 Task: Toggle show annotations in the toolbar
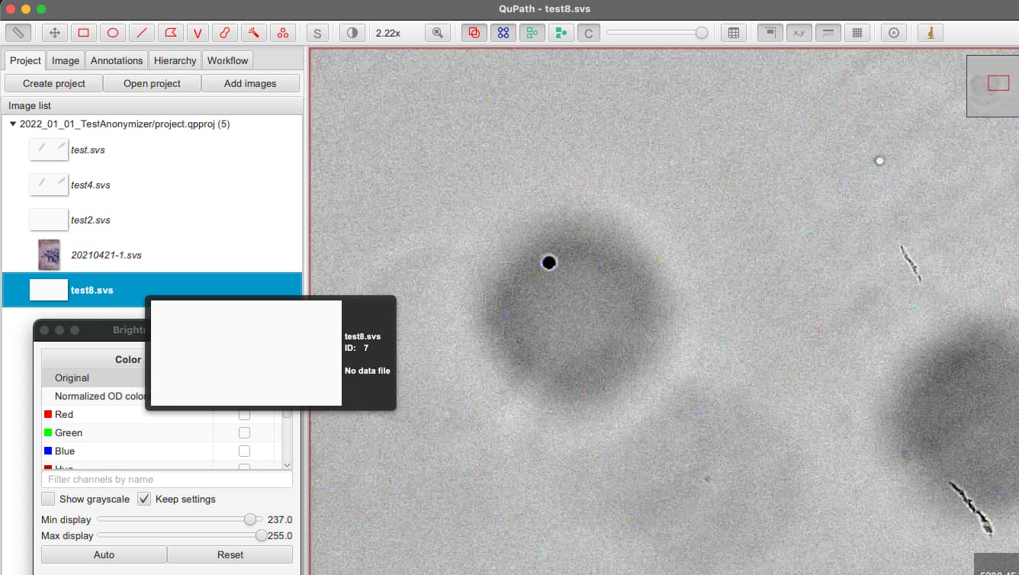click(x=474, y=33)
